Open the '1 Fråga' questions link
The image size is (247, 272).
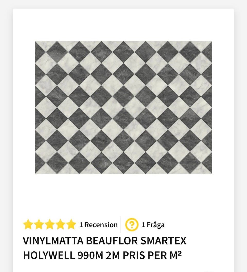coord(153,225)
